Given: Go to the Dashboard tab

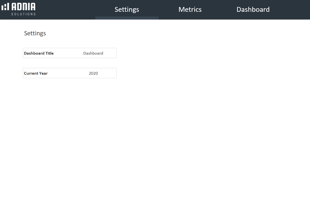Looking at the screenshot, I should point(253,9).
